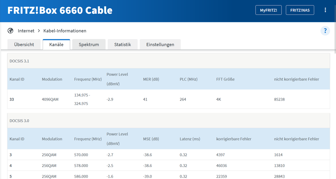The image size is (336, 179).
Task: Click the DOCSIS 3.0 section header
Action: 169,120
